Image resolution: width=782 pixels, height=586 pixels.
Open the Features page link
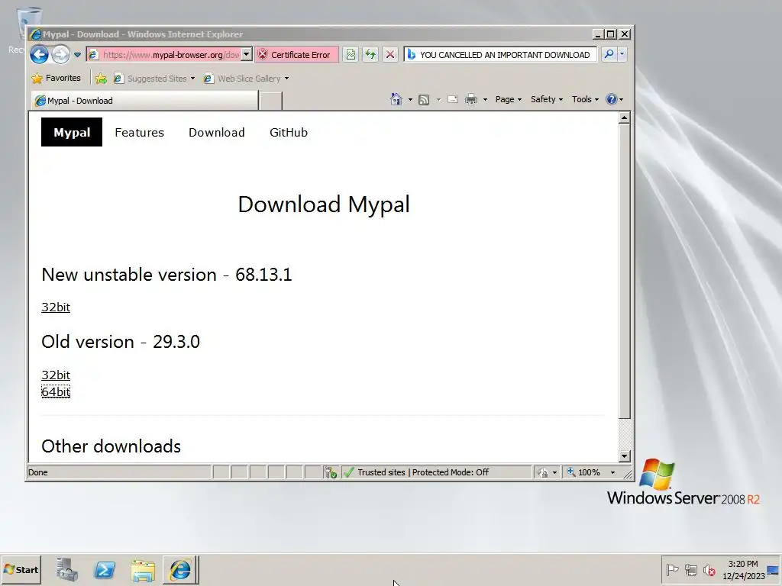(139, 133)
